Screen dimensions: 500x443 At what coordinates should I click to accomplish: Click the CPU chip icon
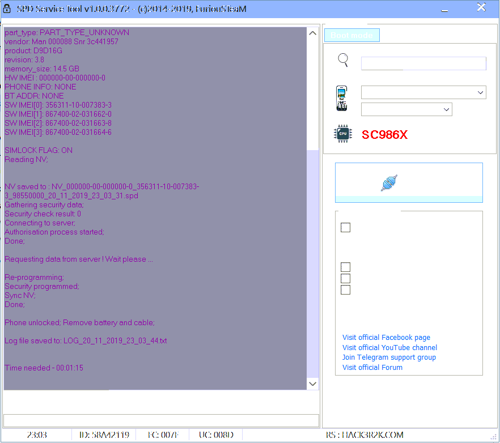[x=343, y=134]
